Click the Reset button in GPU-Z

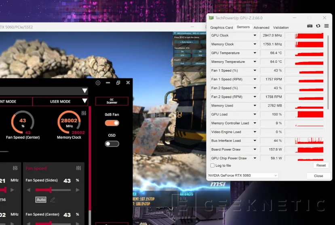click(321, 165)
